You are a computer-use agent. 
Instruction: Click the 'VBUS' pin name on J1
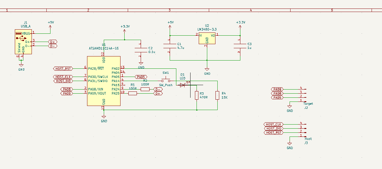coord(26,33)
